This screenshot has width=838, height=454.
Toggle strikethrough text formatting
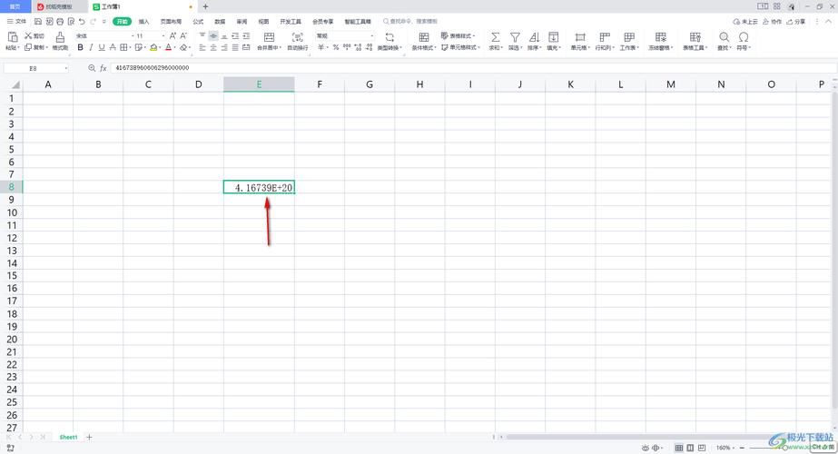point(113,47)
